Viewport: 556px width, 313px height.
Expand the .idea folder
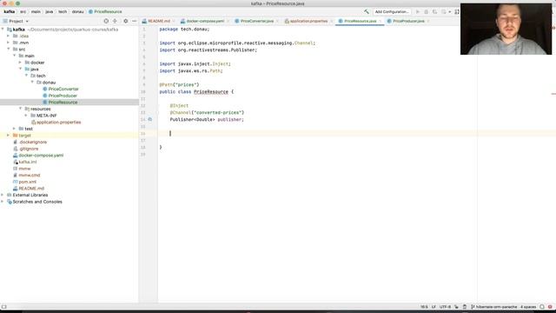tap(9, 36)
